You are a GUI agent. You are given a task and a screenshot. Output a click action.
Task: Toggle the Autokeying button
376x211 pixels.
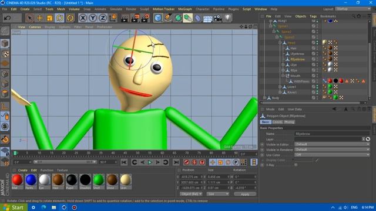194,162
